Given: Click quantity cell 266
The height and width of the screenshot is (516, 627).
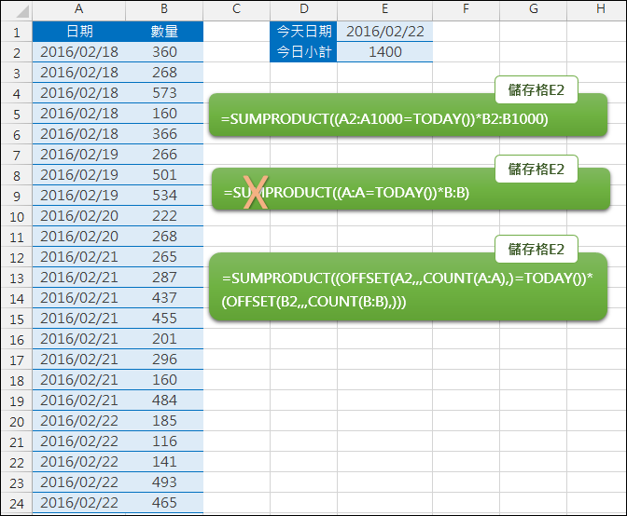Looking at the screenshot, I should click(x=164, y=155).
